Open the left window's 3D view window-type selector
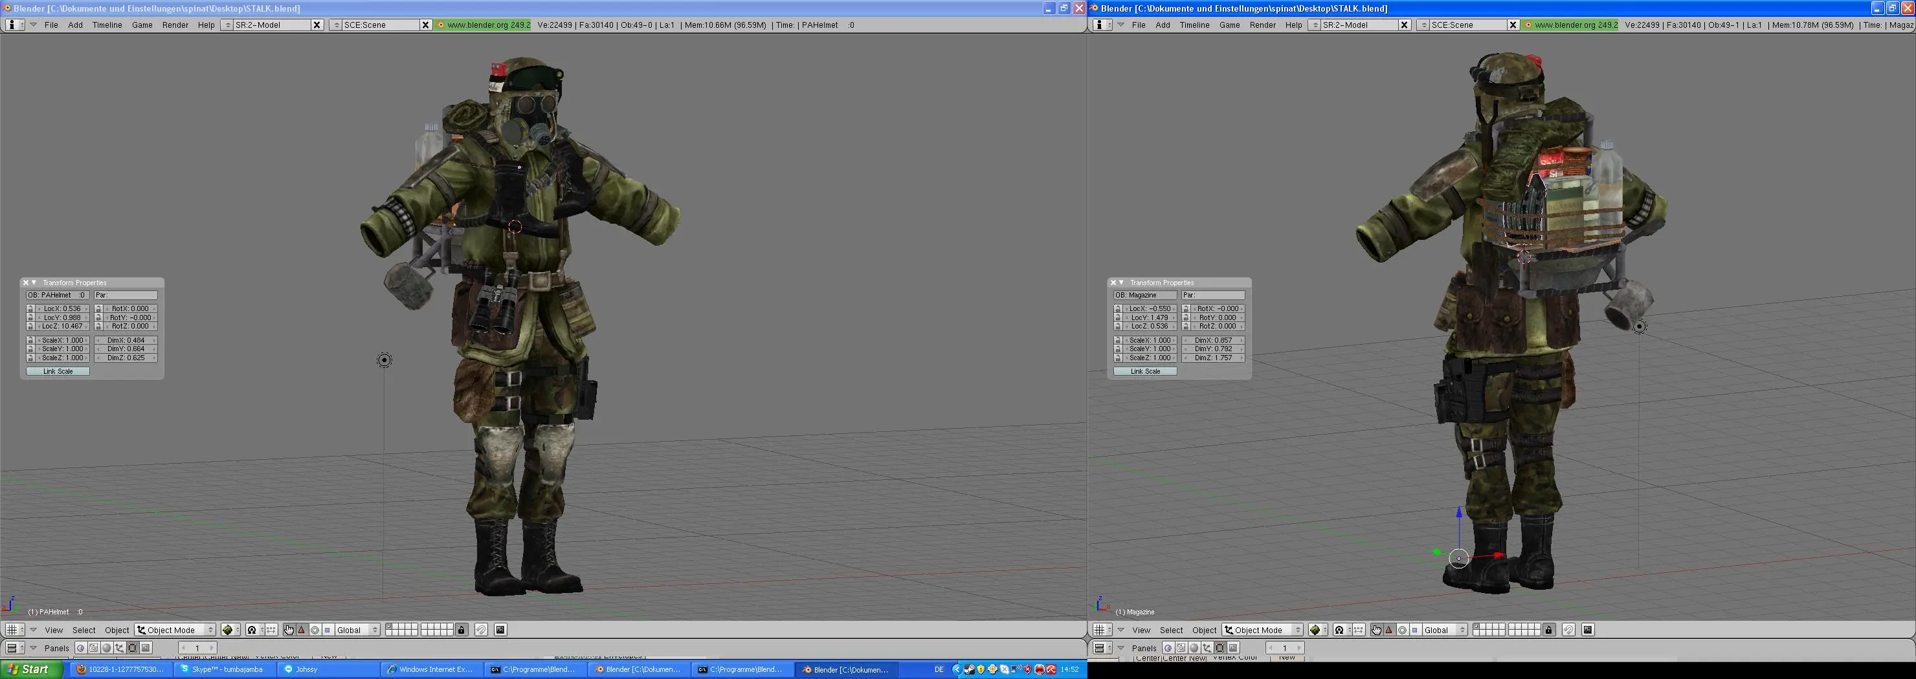 point(15,630)
